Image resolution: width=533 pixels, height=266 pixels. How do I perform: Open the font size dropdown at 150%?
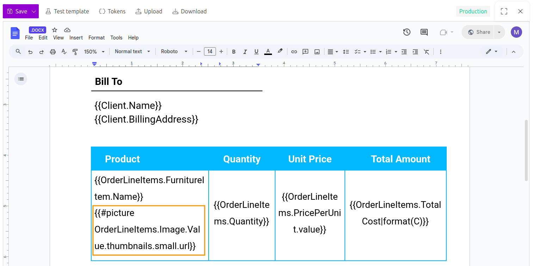(x=94, y=51)
